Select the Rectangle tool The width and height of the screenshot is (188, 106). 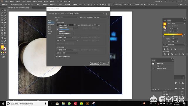tap(2, 20)
